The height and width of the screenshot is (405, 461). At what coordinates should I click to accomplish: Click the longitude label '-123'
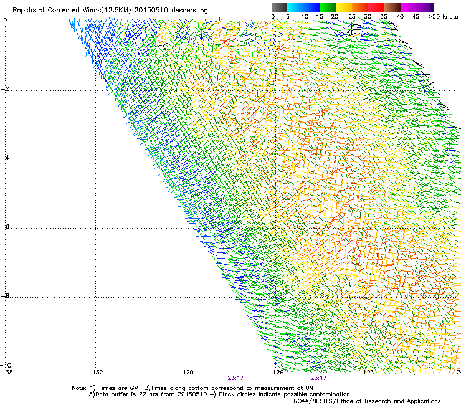[366, 373]
